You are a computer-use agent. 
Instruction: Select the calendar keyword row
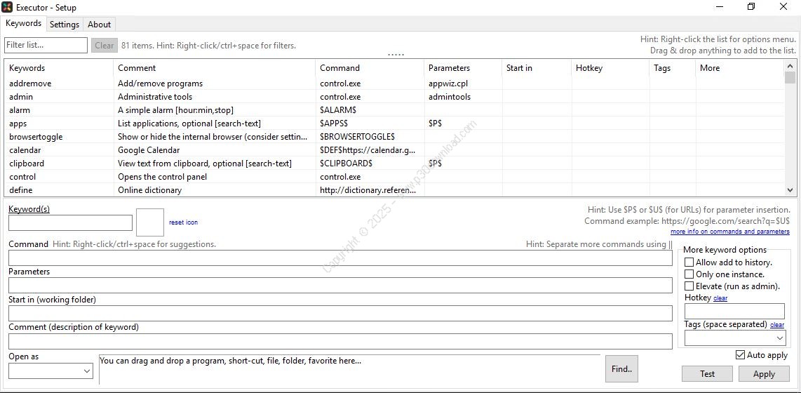click(25, 150)
